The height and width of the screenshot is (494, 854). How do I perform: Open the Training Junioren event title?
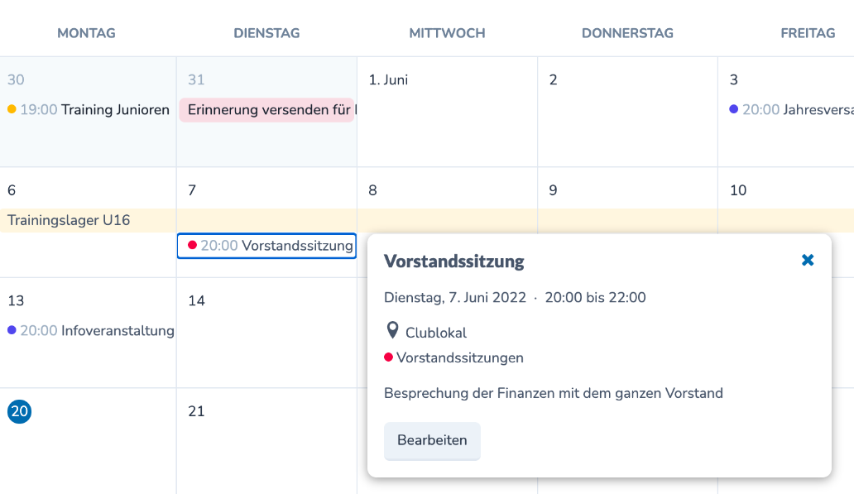click(115, 110)
